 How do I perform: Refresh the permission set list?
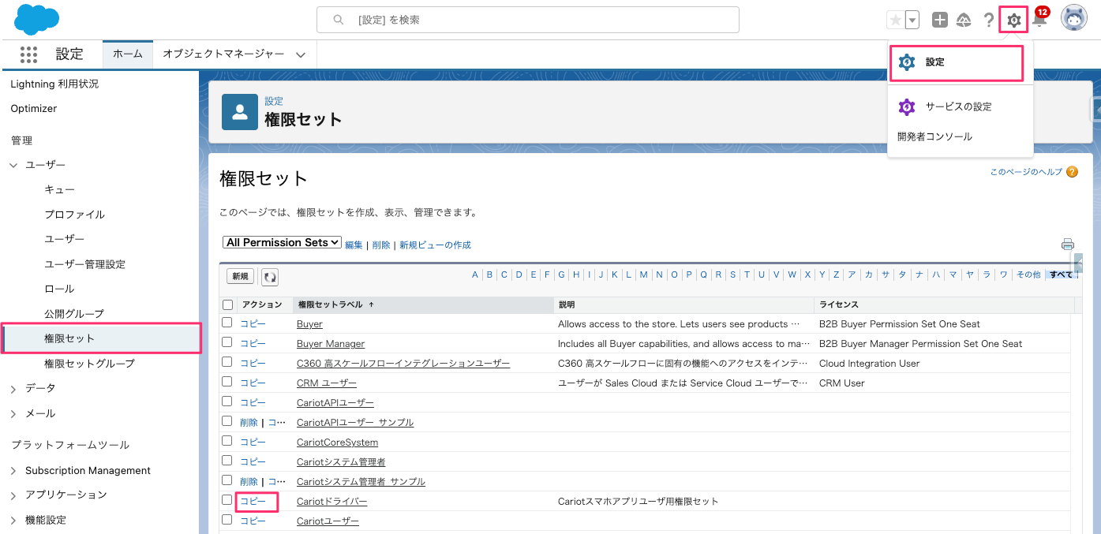pyautogui.click(x=270, y=277)
